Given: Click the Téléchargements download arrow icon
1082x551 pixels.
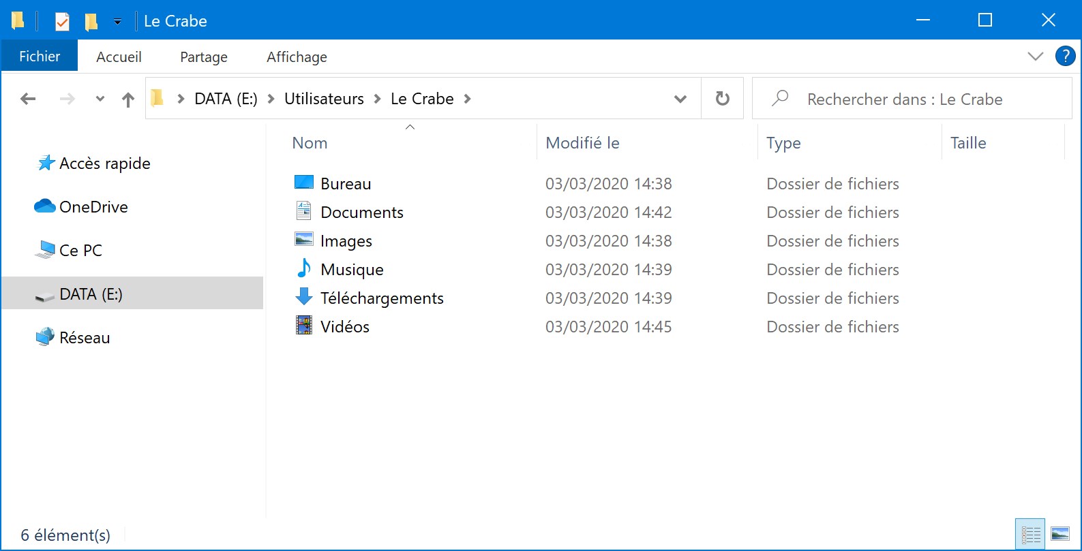Looking at the screenshot, I should (303, 296).
